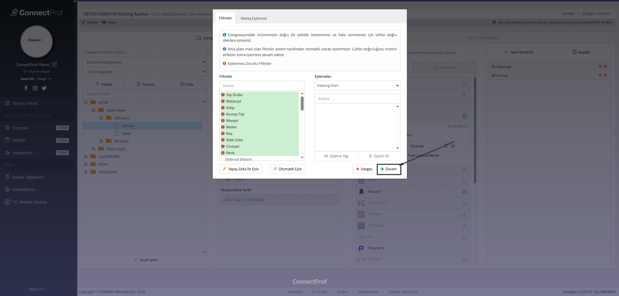Click Seçim İptal at bottom of tree

[x=145, y=260]
